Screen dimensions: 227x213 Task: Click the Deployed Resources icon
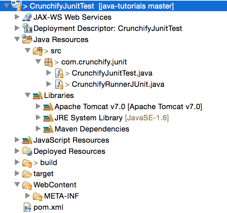[x=27, y=151]
